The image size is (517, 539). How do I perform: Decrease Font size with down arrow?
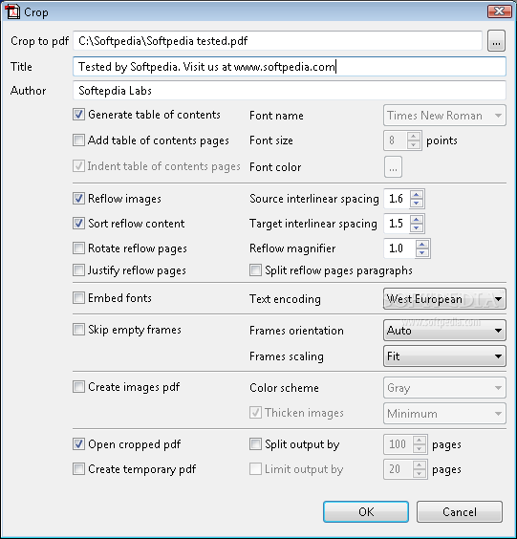pos(414,144)
